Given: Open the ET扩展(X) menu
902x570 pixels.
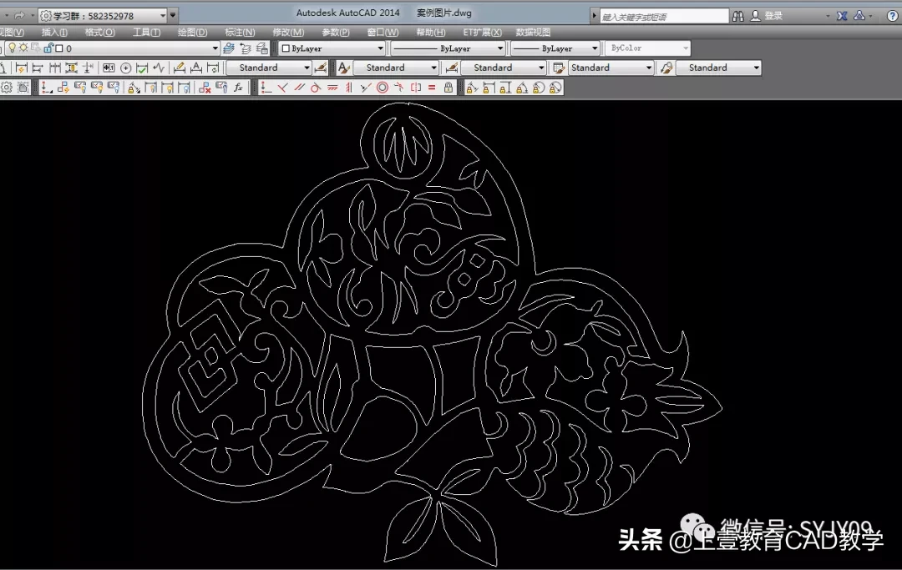Looking at the screenshot, I should [483, 33].
